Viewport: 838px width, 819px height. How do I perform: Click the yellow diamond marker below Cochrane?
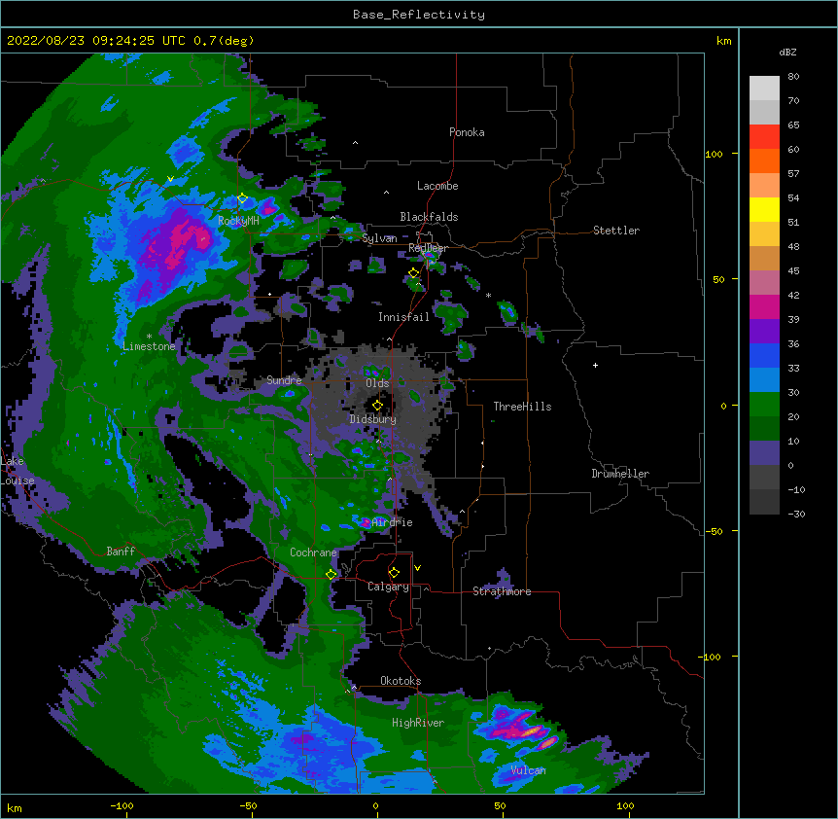pos(332,574)
